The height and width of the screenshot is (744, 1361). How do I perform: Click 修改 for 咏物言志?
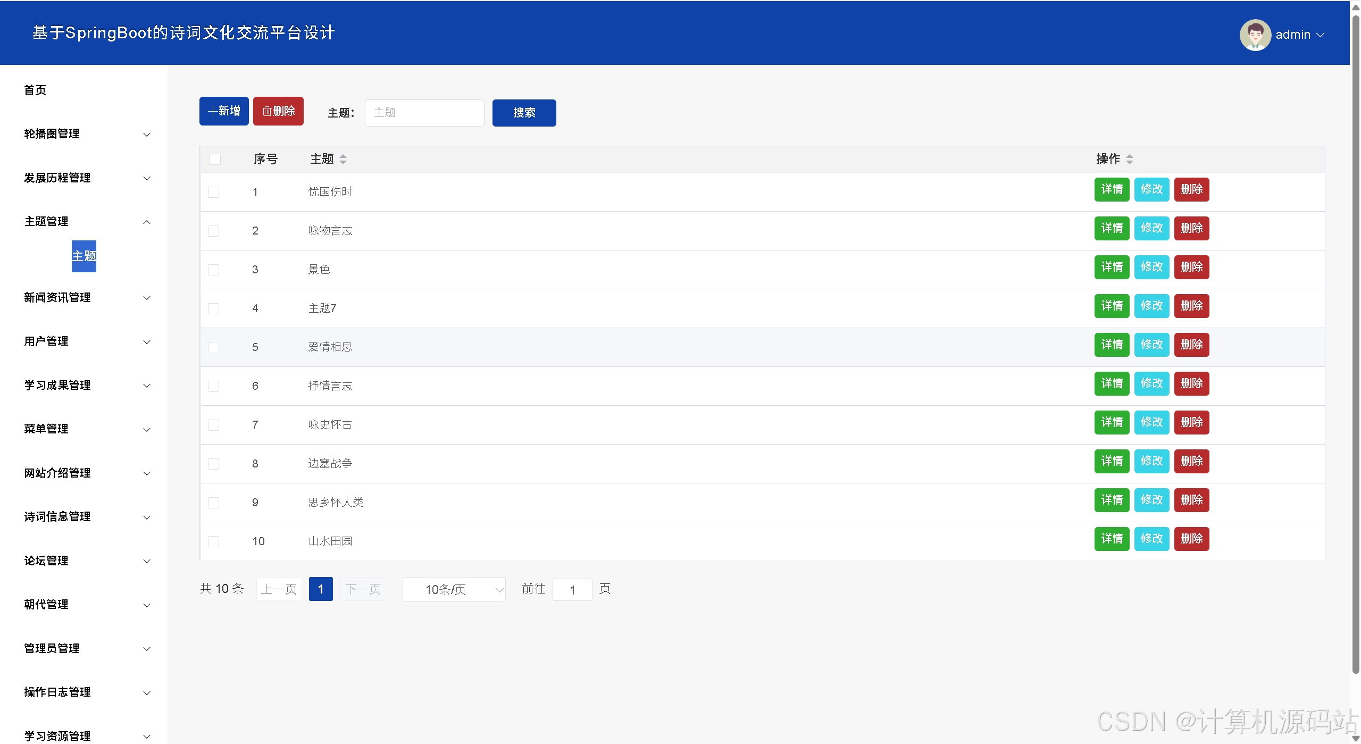(x=1152, y=228)
